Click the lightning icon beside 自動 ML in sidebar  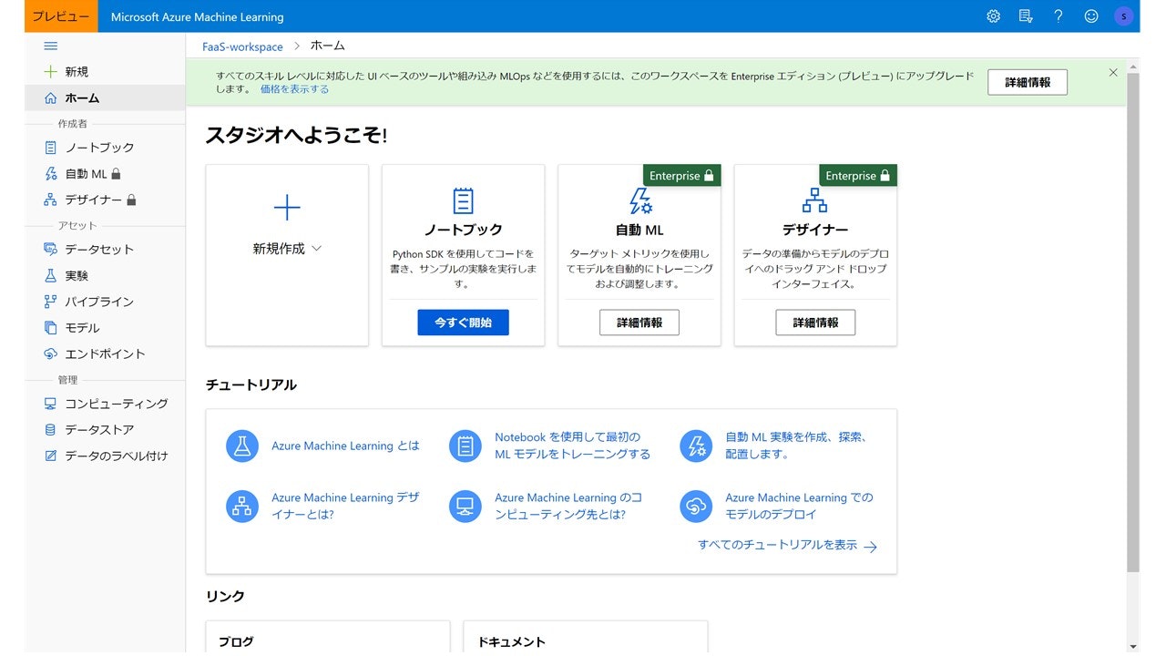tap(51, 173)
